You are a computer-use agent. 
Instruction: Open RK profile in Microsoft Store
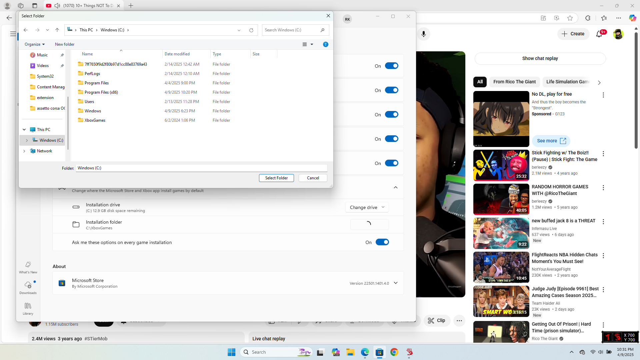347,19
